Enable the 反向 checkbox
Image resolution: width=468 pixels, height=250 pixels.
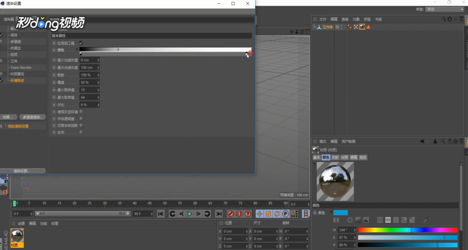81,132
